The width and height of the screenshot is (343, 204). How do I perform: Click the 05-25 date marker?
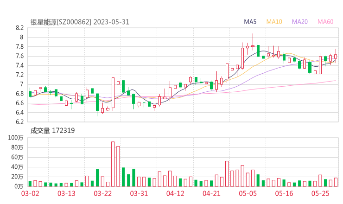point(320,193)
